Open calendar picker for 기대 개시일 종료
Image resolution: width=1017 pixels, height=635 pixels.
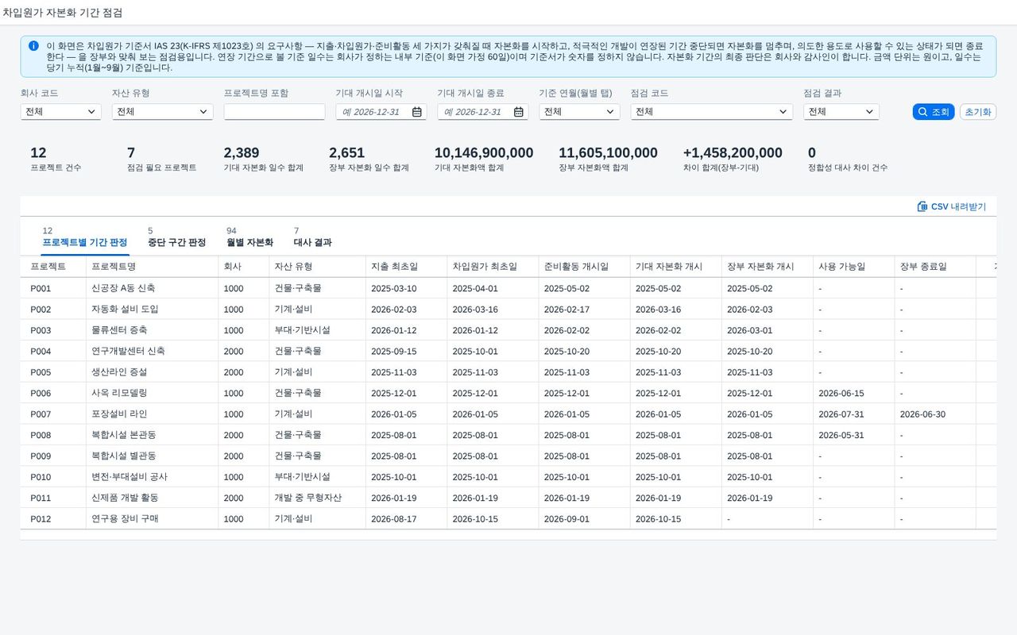pos(519,112)
